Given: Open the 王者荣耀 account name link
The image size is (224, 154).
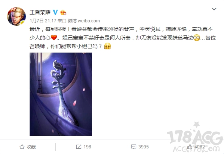Looking at the screenshot, I should pyautogui.click(x=40, y=12).
